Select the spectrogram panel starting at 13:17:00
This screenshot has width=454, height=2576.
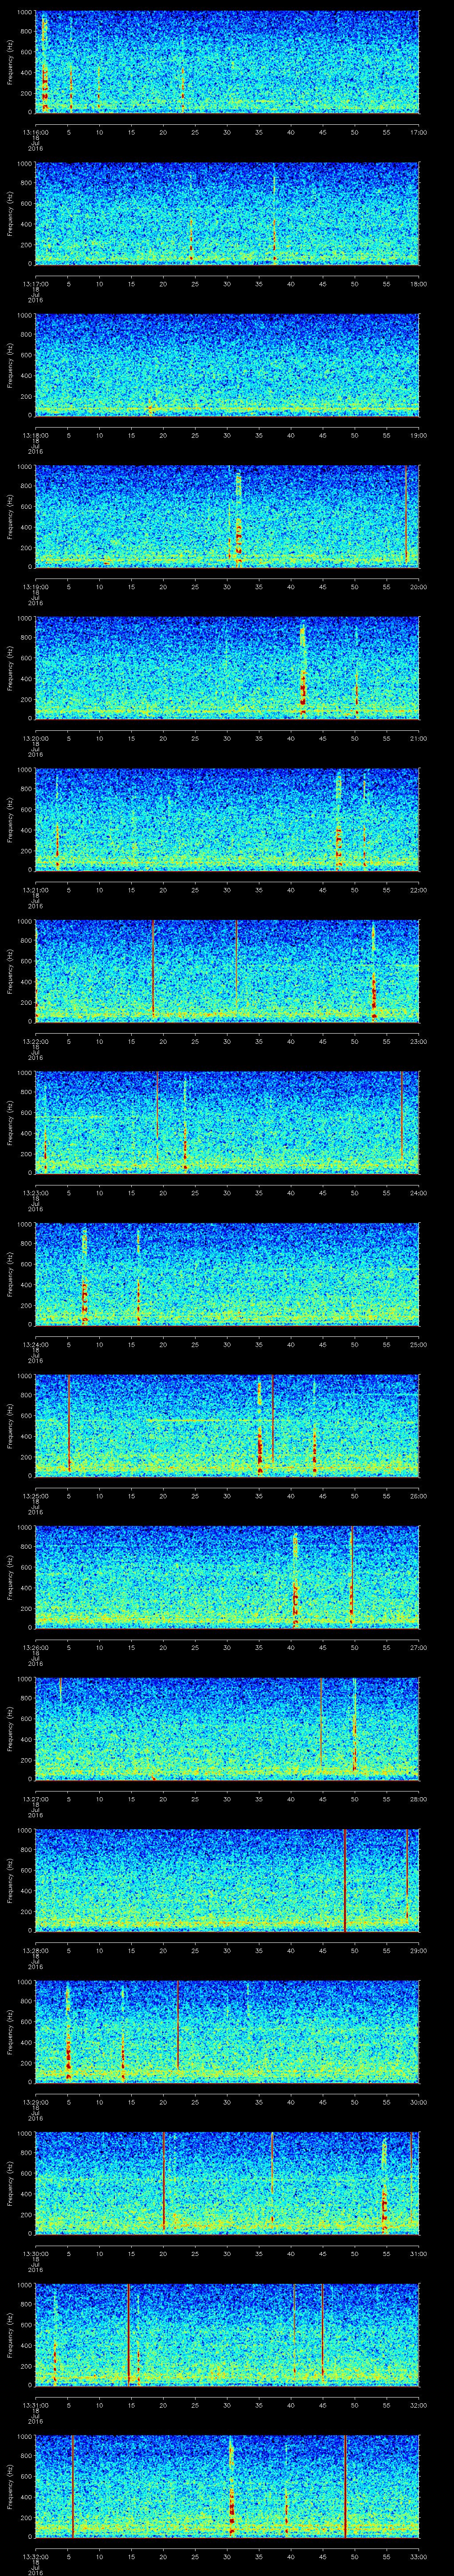[227, 213]
